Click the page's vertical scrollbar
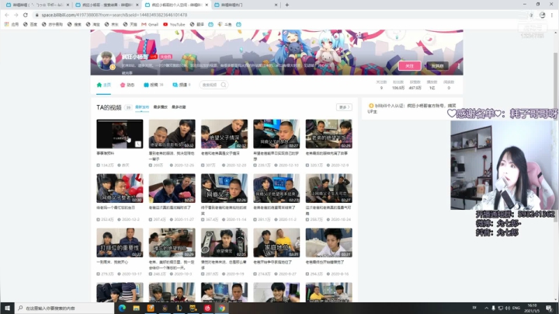Viewport: 559px width, 314px height. (555, 138)
